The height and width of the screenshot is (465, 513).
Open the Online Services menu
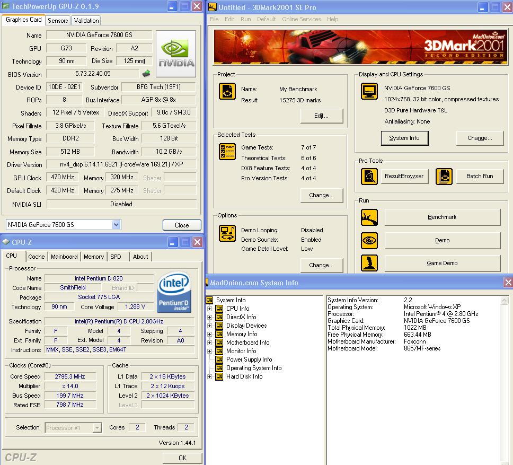point(302,19)
